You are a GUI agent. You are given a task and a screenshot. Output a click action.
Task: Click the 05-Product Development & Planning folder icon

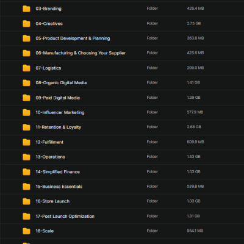pyautogui.click(x=26, y=38)
